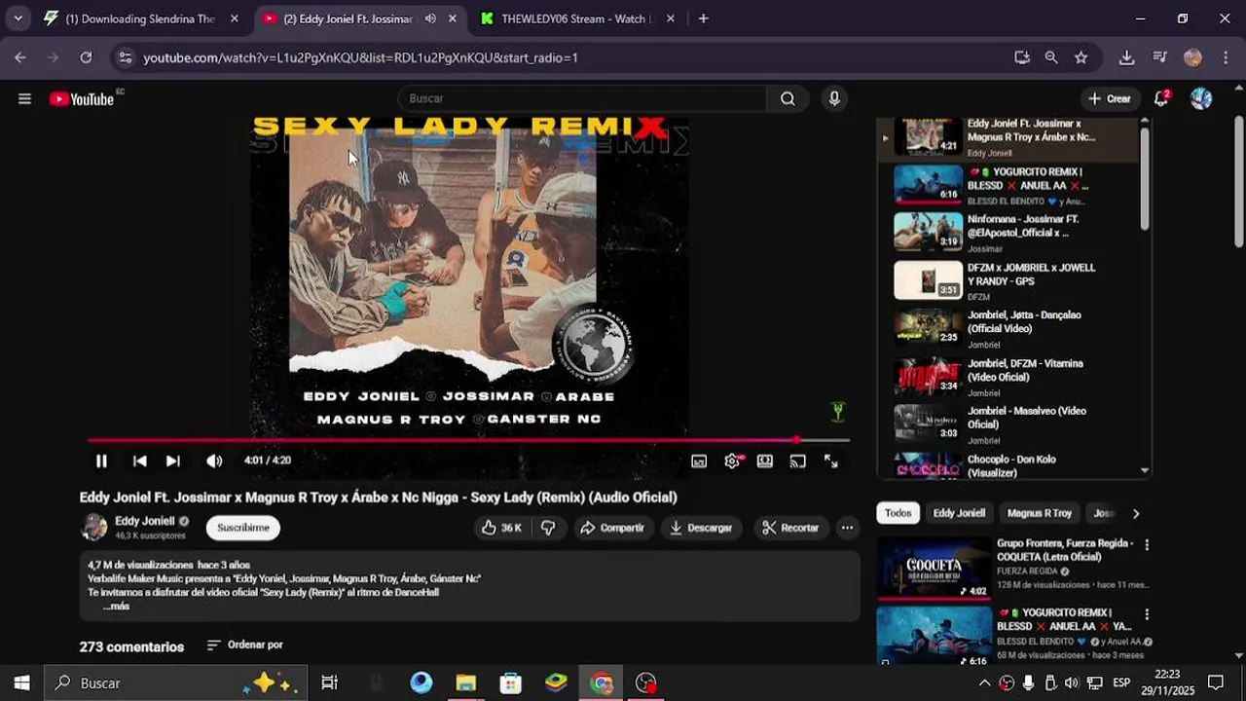Open taskbar volume control

[x=1071, y=683]
